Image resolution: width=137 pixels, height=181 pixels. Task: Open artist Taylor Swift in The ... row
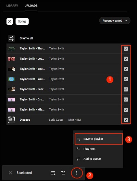57,48
